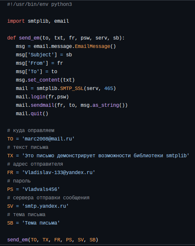This screenshot has height=246, width=195.
Task: Click the mail.login call
Action: click(x=42, y=97)
